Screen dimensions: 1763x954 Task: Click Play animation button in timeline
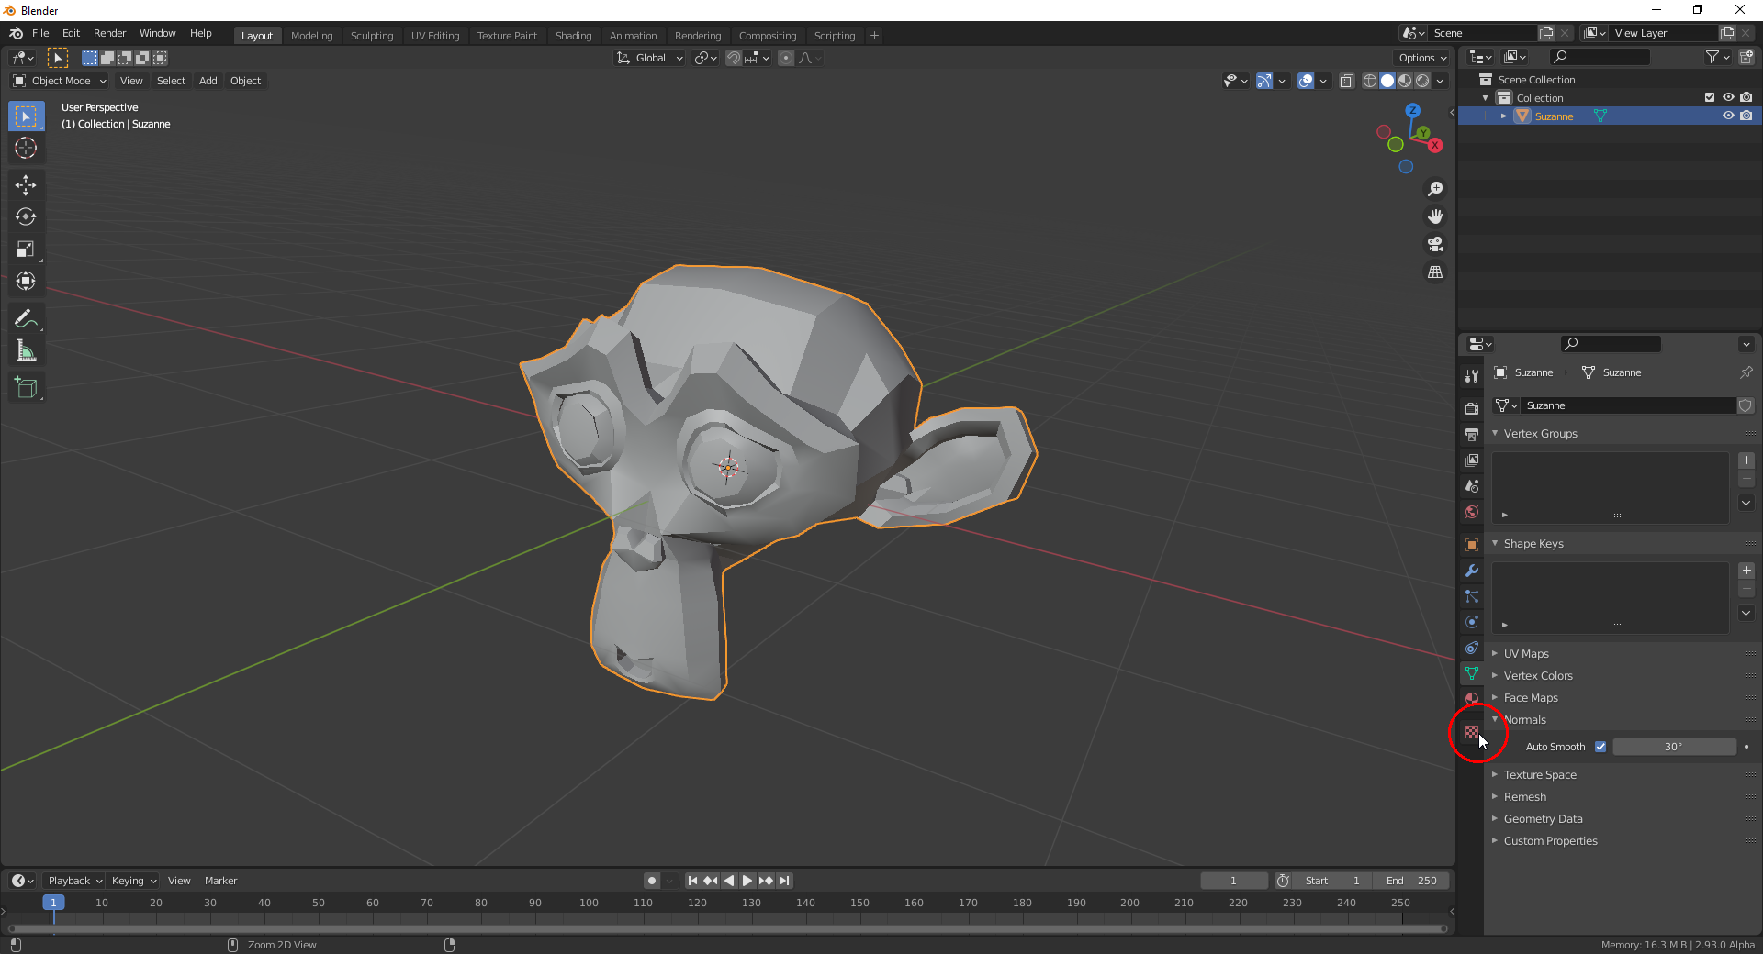tap(747, 881)
